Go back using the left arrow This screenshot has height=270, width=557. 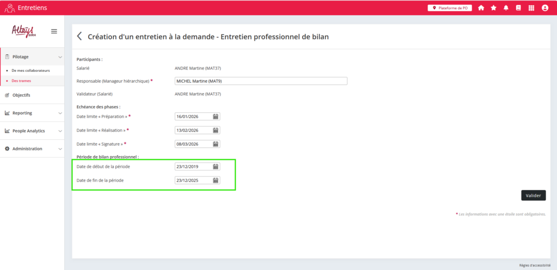tap(79, 36)
